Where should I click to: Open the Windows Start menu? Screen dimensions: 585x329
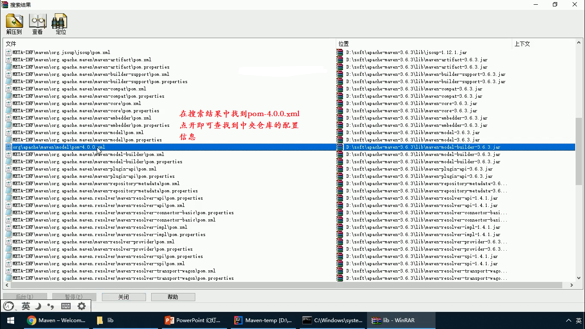point(10,320)
